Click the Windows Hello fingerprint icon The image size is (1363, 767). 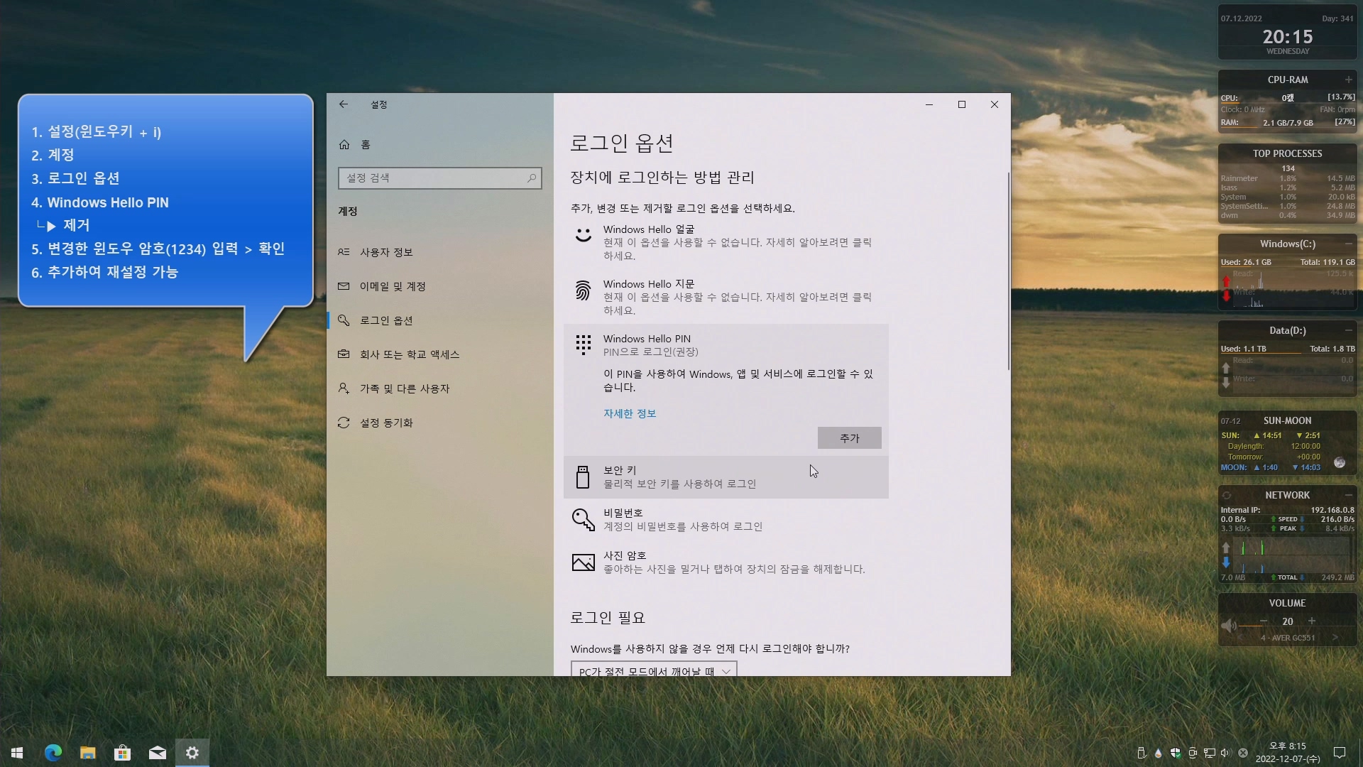pyautogui.click(x=583, y=290)
